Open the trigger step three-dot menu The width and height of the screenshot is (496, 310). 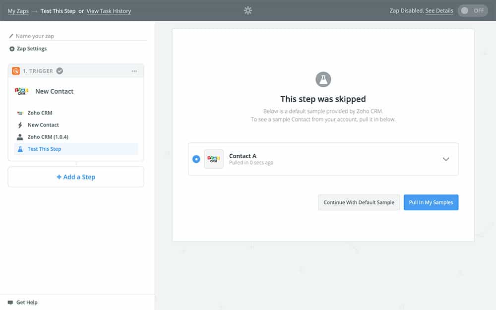pos(134,71)
